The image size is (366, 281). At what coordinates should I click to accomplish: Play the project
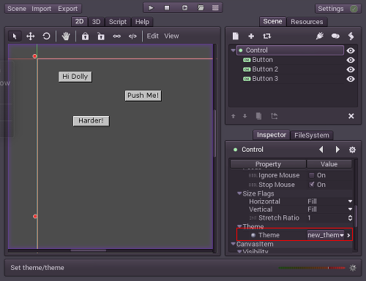coord(151,8)
